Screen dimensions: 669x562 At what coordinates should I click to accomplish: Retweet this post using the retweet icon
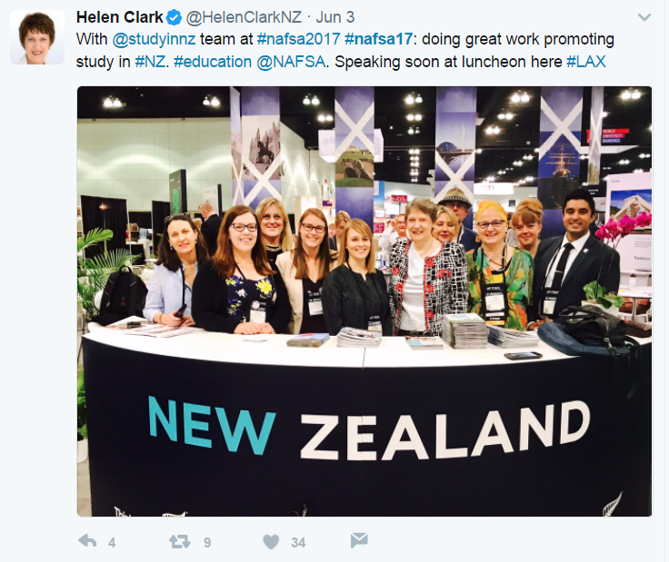(x=180, y=542)
